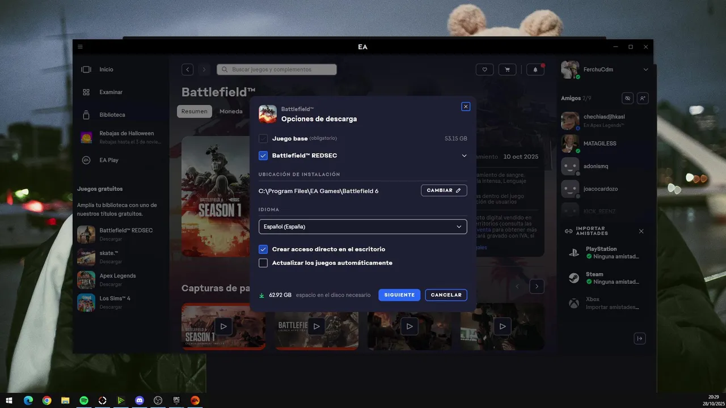Open Spotify from taskbar
The image size is (726, 408).
coord(84,400)
